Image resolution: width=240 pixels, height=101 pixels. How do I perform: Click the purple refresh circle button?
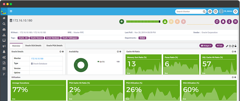point(217,22)
